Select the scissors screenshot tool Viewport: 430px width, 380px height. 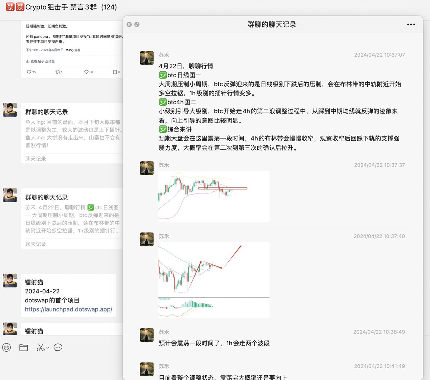pyautogui.click(x=40, y=347)
